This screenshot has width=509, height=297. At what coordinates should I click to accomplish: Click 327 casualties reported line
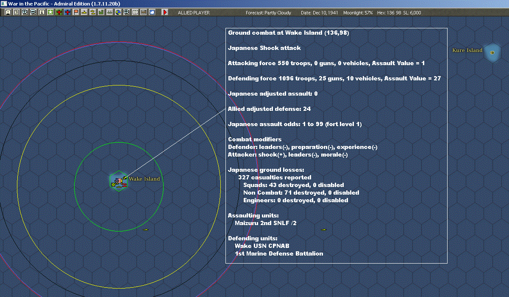(x=275, y=177)
